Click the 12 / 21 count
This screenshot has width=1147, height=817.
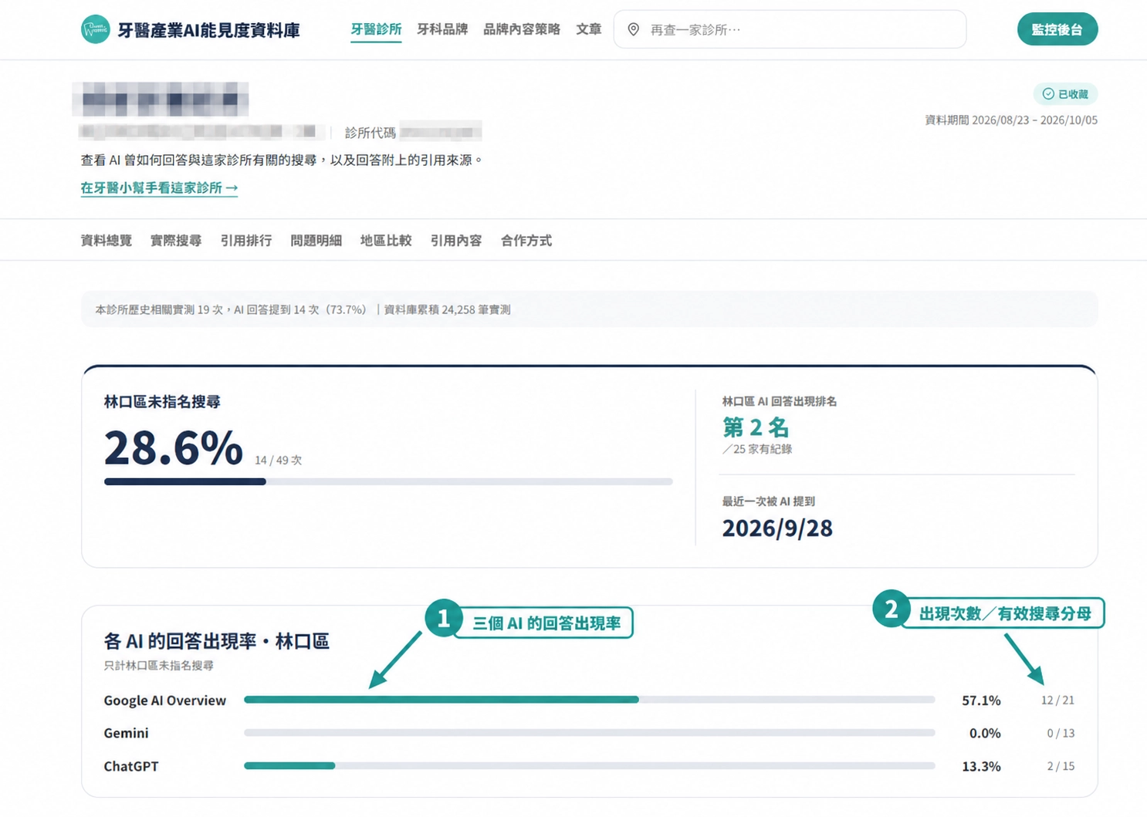1057,701
